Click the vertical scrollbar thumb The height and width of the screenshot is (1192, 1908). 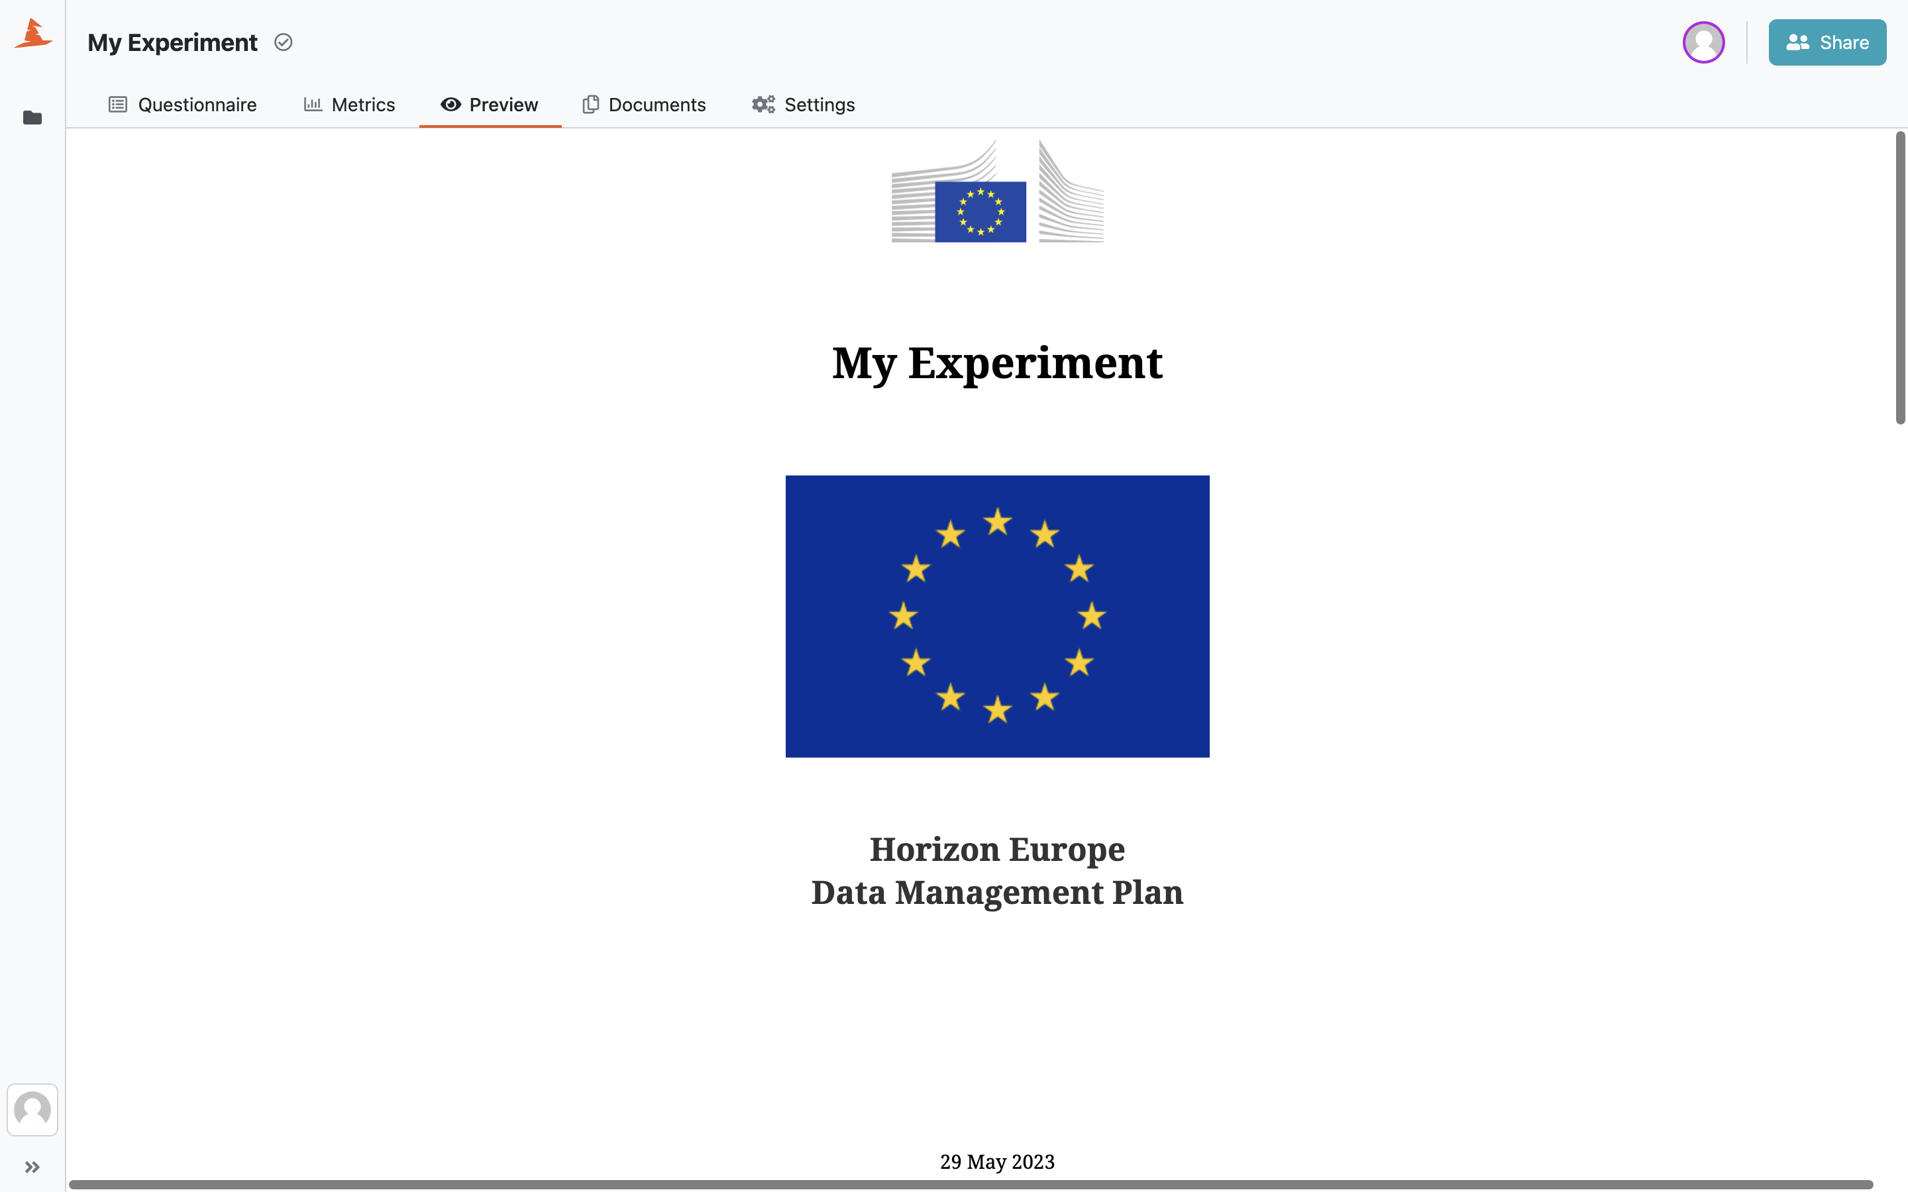(1899, 277)
